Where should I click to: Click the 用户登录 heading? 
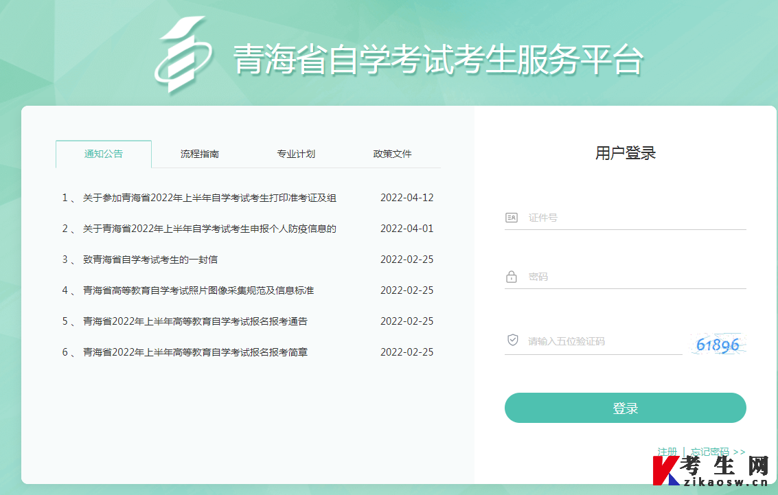pos(625,153)
